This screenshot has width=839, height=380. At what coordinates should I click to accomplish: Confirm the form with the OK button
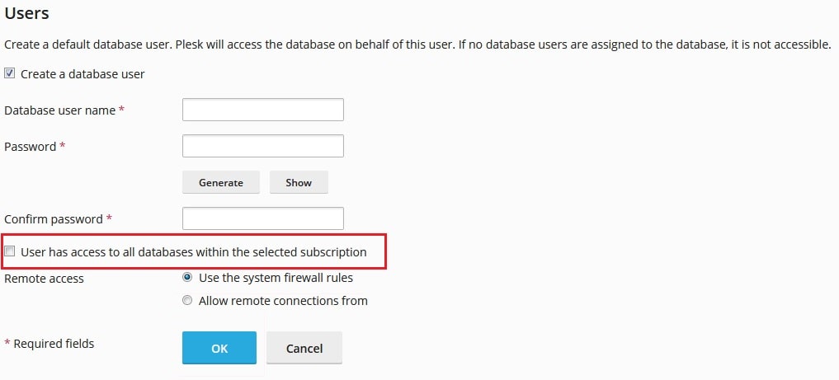pyautogui.click(x=219, y=348)
